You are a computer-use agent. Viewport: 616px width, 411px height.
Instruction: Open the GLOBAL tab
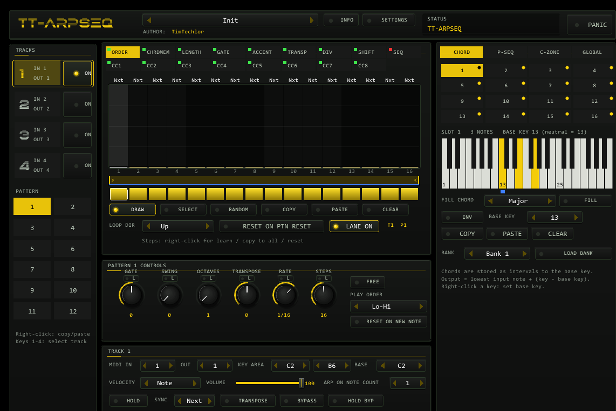(592, 52)
